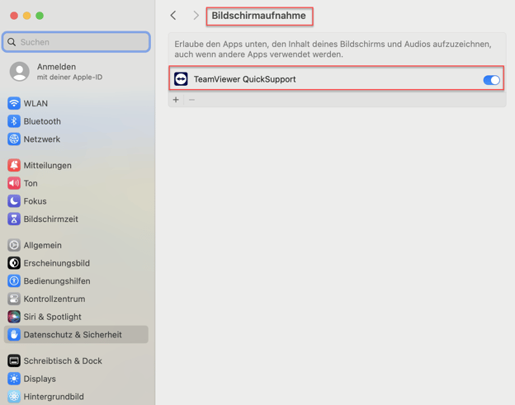Open Kontrollzentrum in the sidebar
This screenshot has width=515, height=405.
[54, 299]
